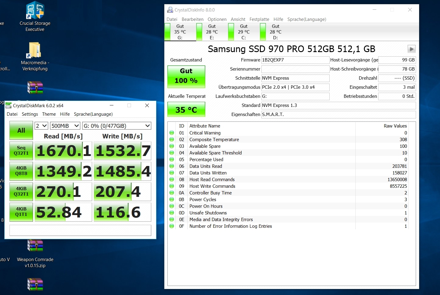Click the Standard field NVM Express 1.3
Image resolution: width=440 pixels, height=295 pixels.
click(x=338, y=105)
